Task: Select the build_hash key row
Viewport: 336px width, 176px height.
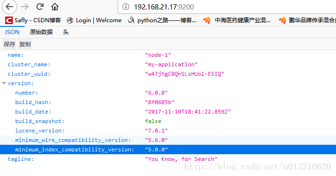Action: tap(33, 102)
